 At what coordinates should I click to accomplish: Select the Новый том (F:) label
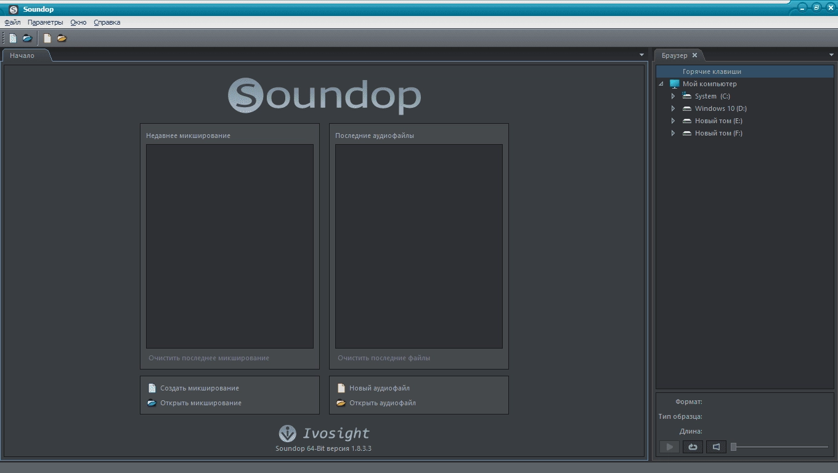click(x=718, y=133)
